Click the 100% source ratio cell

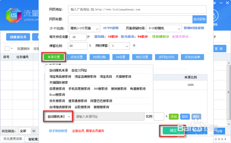coord(191,85)
